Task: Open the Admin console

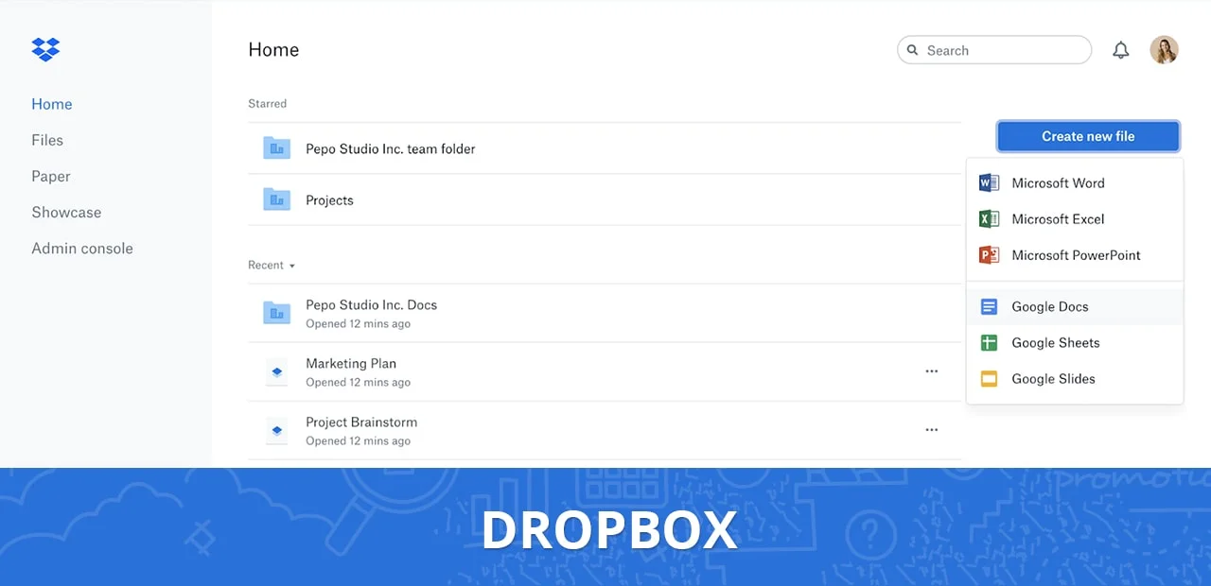Action: tap(81, 248)
